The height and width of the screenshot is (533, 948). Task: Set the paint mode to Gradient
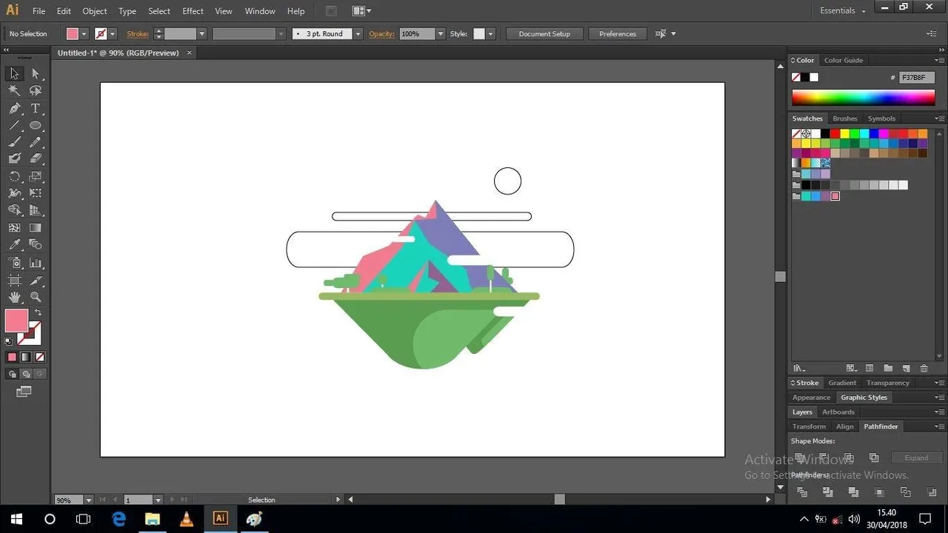point(26,357)
